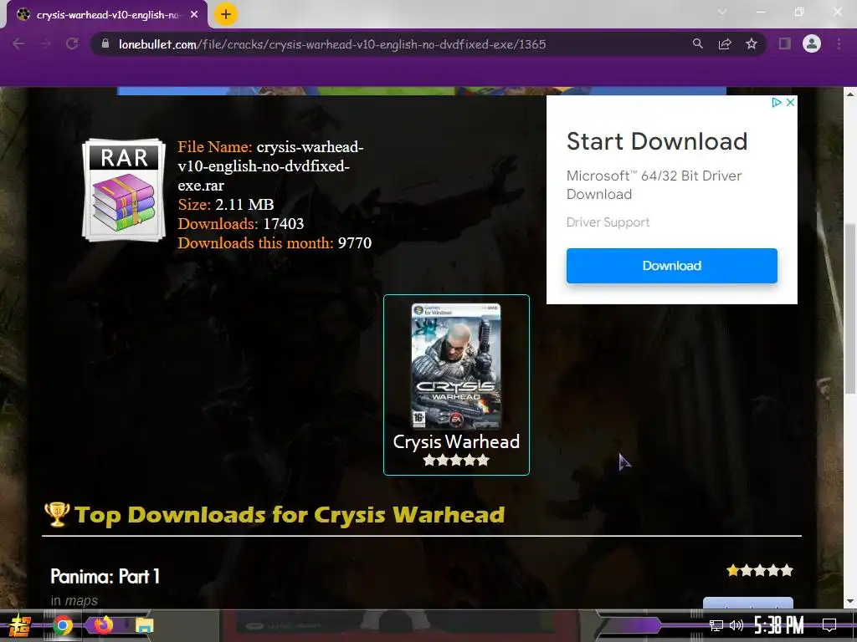Click the scrollbar up arrow
The height and width of the screenshot is (642, 857).
(850, 94)
